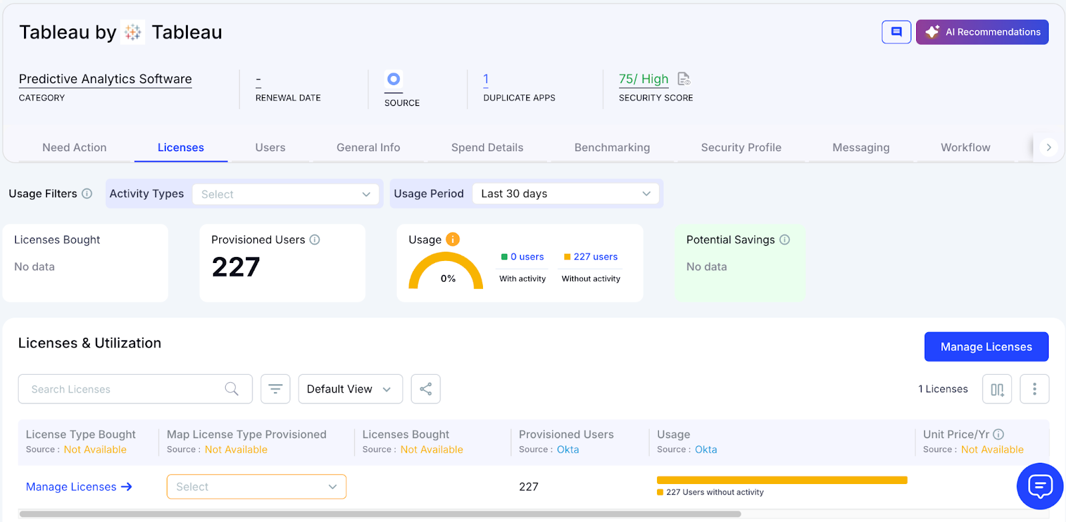Click the License Type Bought column header

coord(81,435)
